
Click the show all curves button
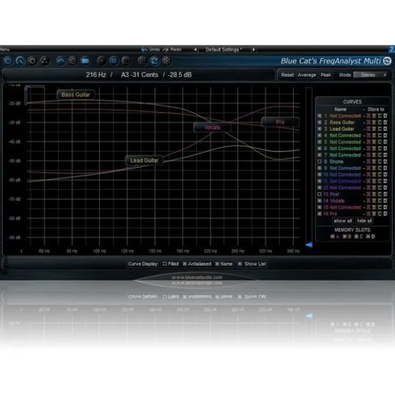(343, 221)
